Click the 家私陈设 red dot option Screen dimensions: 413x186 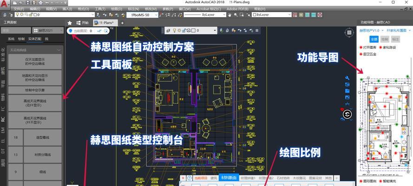[x=388, y=47]
